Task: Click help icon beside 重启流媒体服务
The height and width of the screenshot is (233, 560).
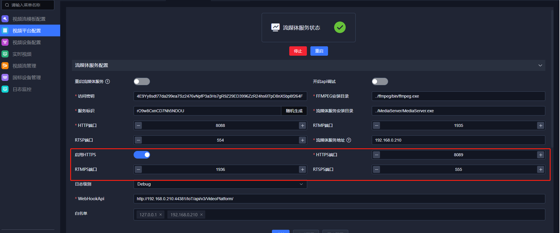Action: (x=107, y=81)
